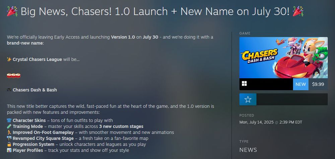Click the party popper emoji at title end

pos(298,11)
